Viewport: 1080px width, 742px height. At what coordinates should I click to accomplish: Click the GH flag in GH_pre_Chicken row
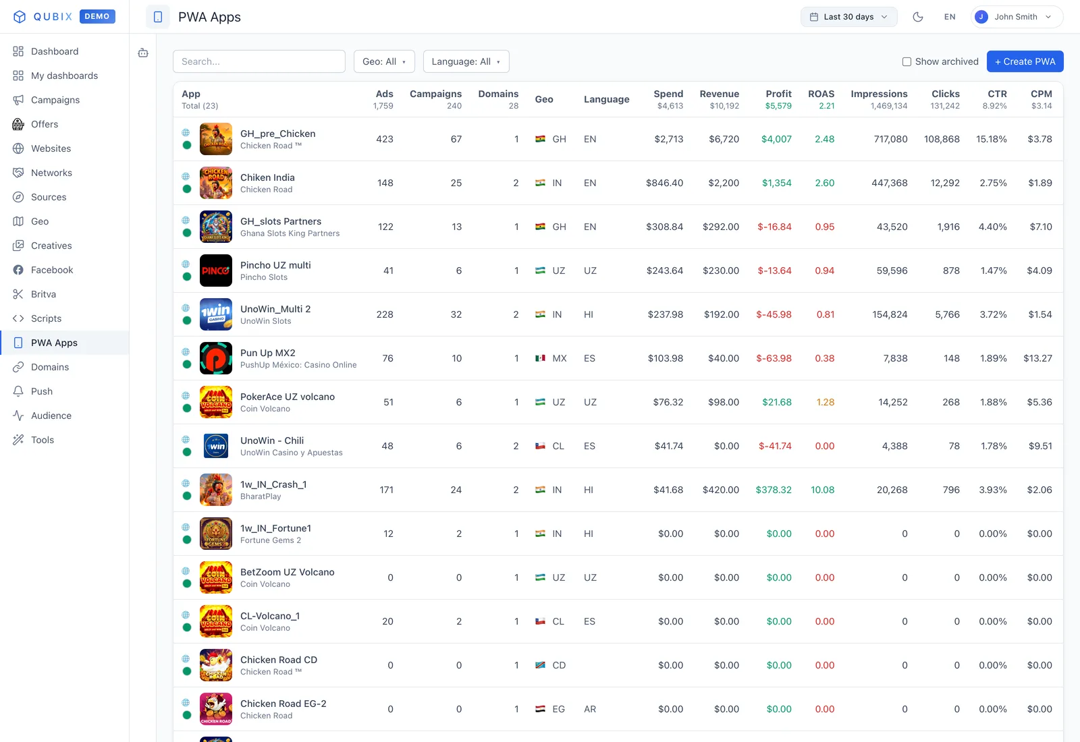[x=540, y=139]
